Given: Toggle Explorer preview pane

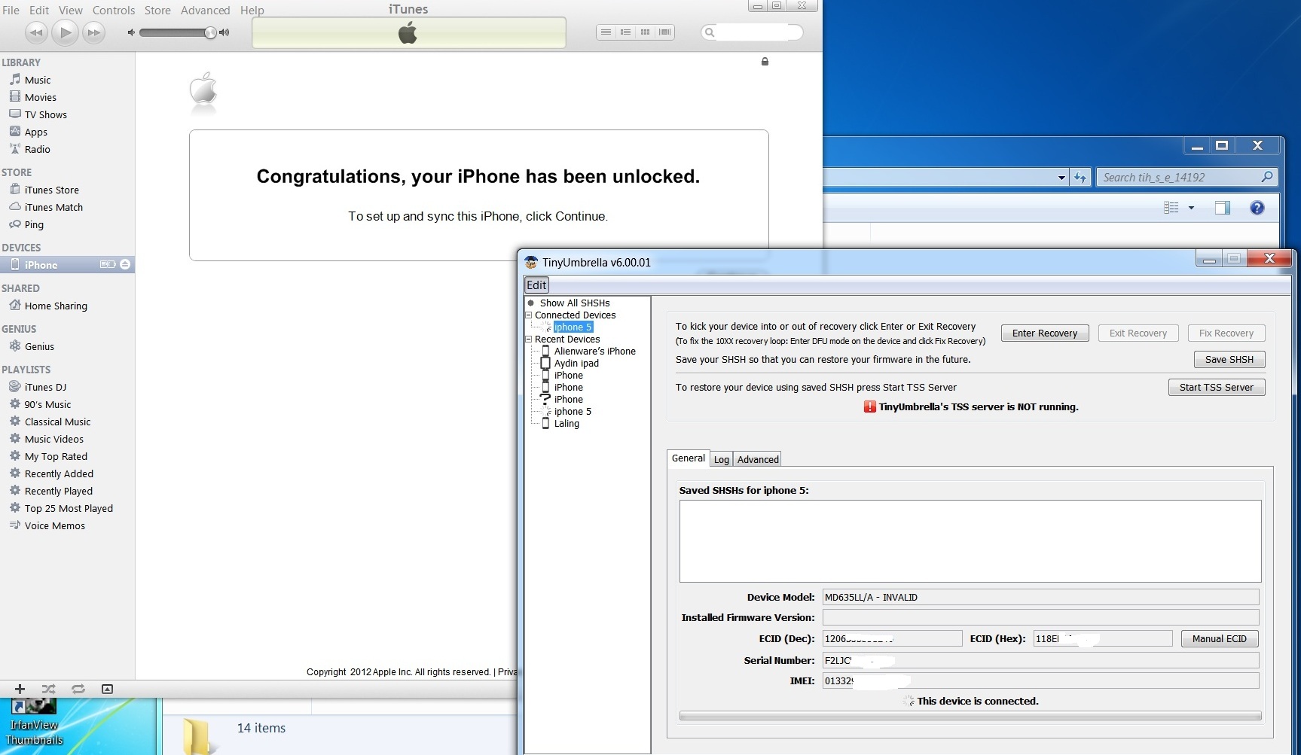Looking at the screenshot, I should [1223, 208].
